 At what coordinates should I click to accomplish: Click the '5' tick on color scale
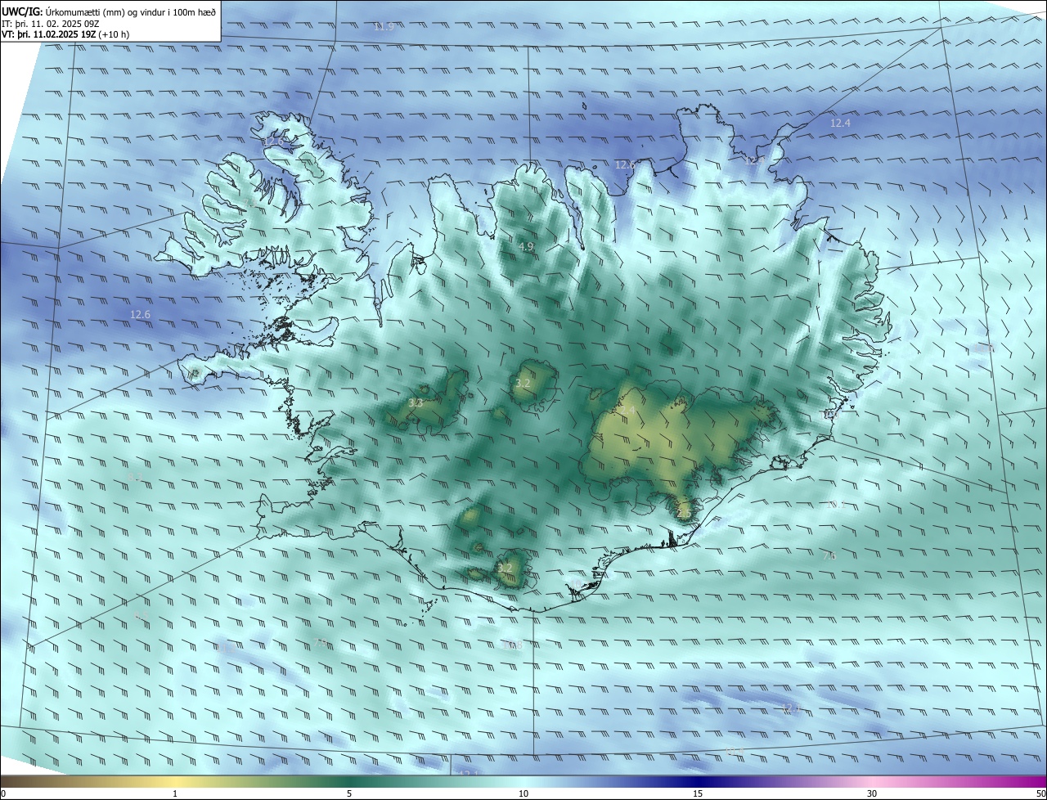pos(349,793)
